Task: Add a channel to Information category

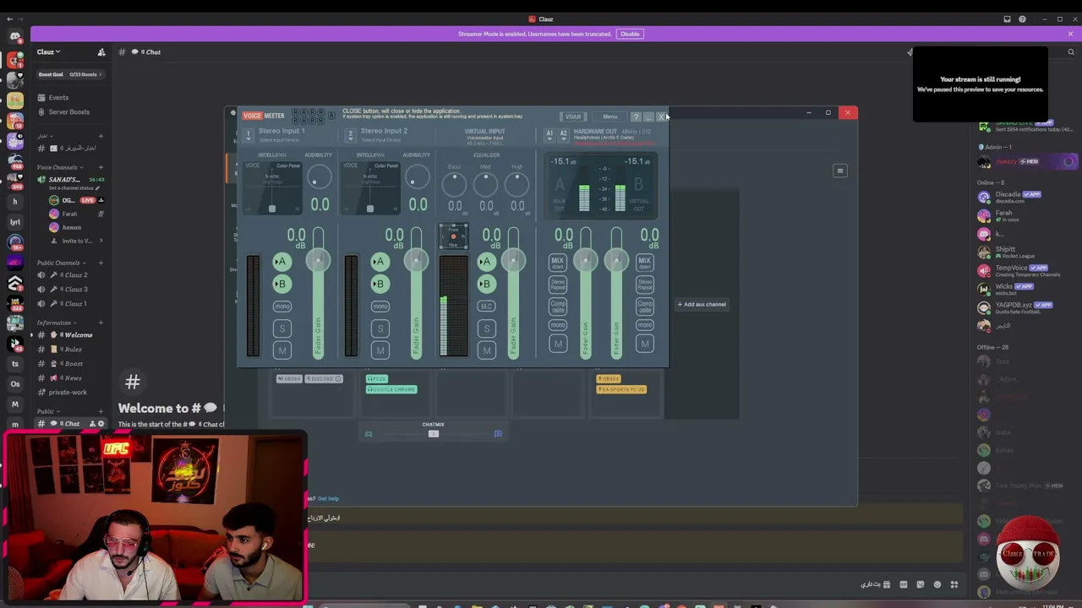Action: point(101,323)
